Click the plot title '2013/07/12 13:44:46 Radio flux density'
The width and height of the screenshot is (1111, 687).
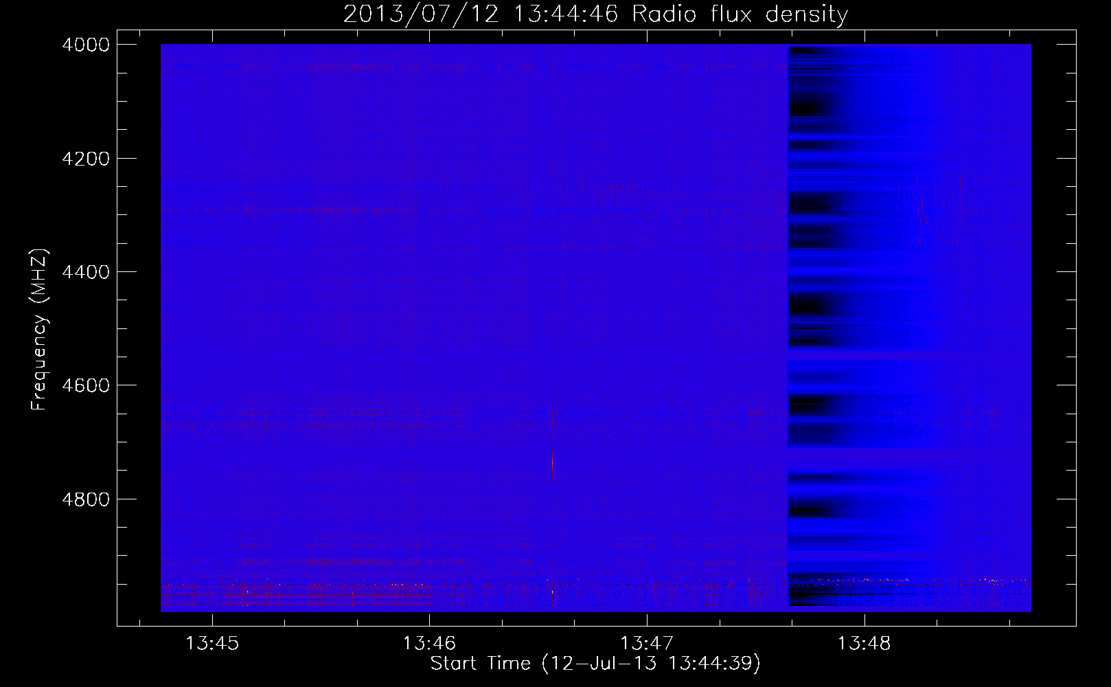pyautogui.click(x=595, y=14)
